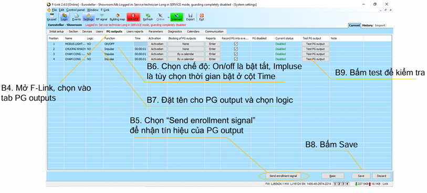Switch to the History tab
Viewport: 427px width, 193px height.
click(x=367, y=25)
